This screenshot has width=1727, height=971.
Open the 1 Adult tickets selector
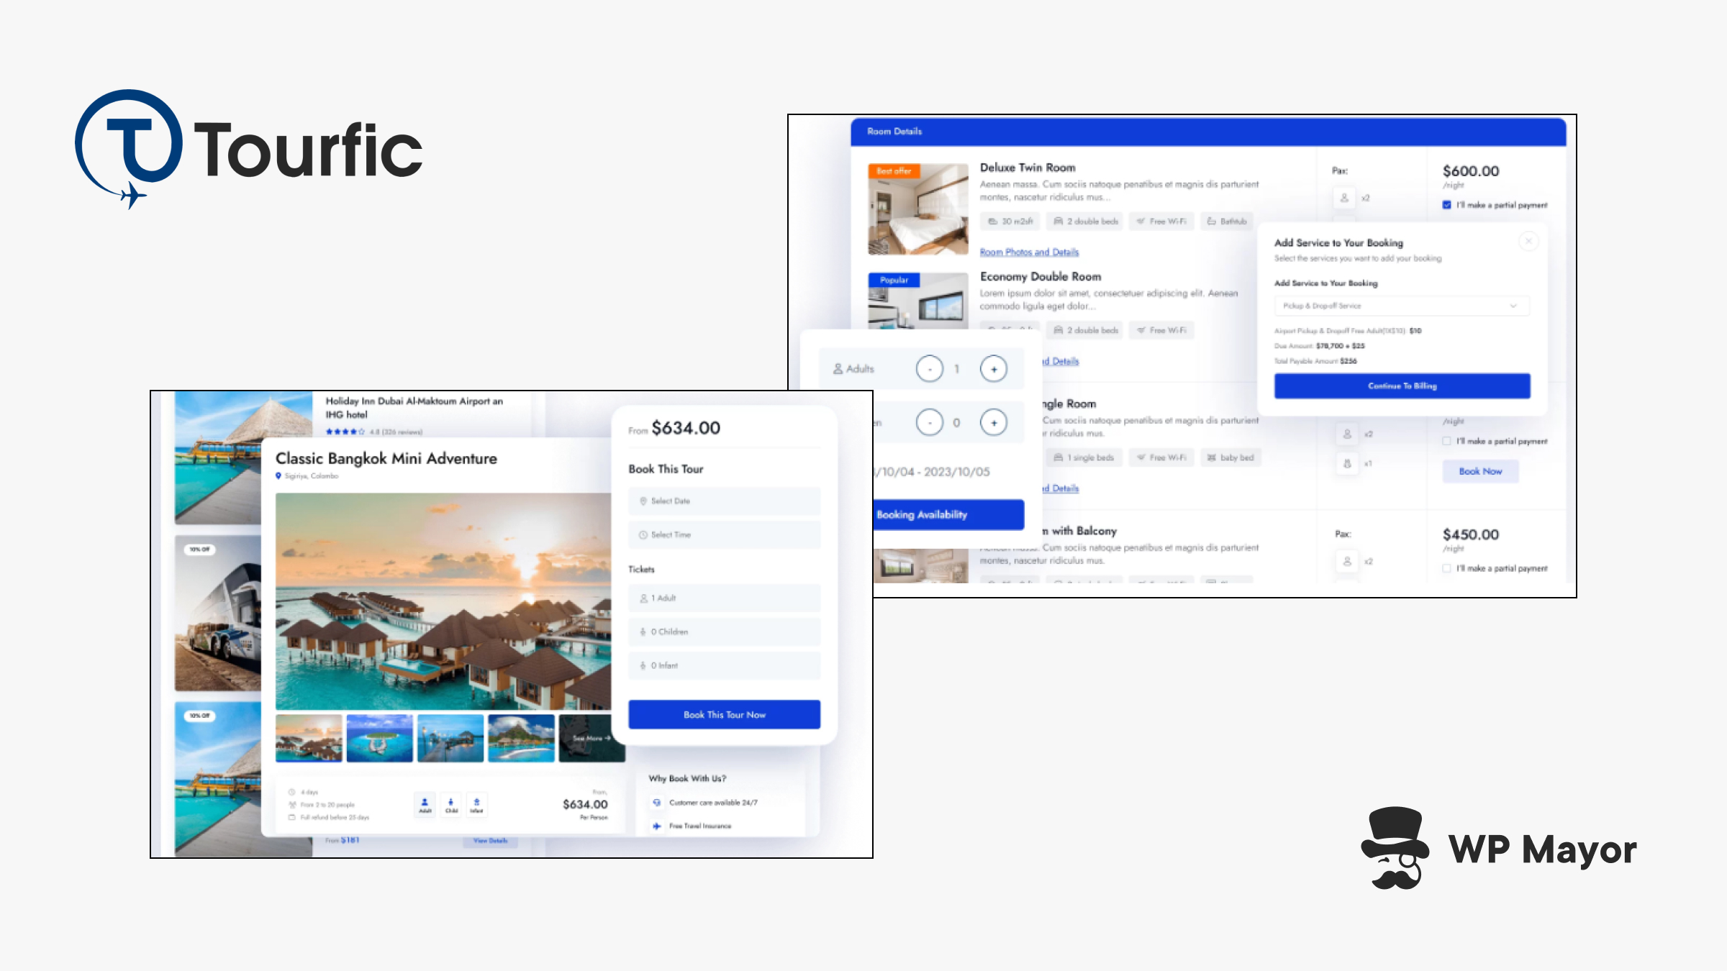(x=724, y=598)
